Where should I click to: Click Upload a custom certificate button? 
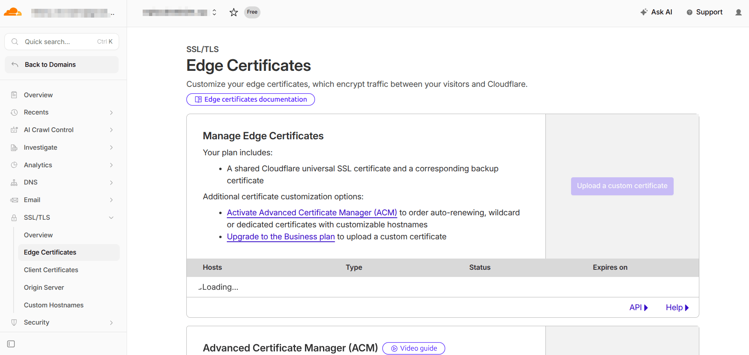point(622,186)
